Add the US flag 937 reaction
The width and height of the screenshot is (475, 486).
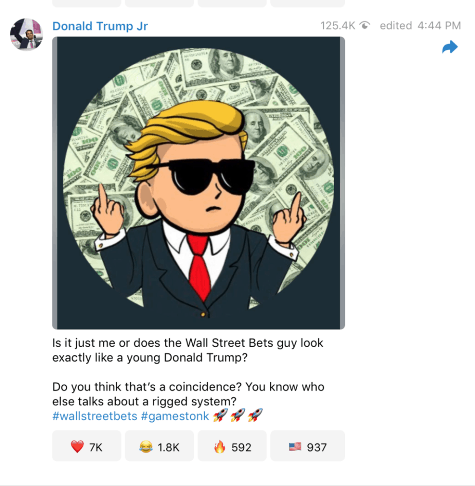pyautogui.click(x=308, y=446)
